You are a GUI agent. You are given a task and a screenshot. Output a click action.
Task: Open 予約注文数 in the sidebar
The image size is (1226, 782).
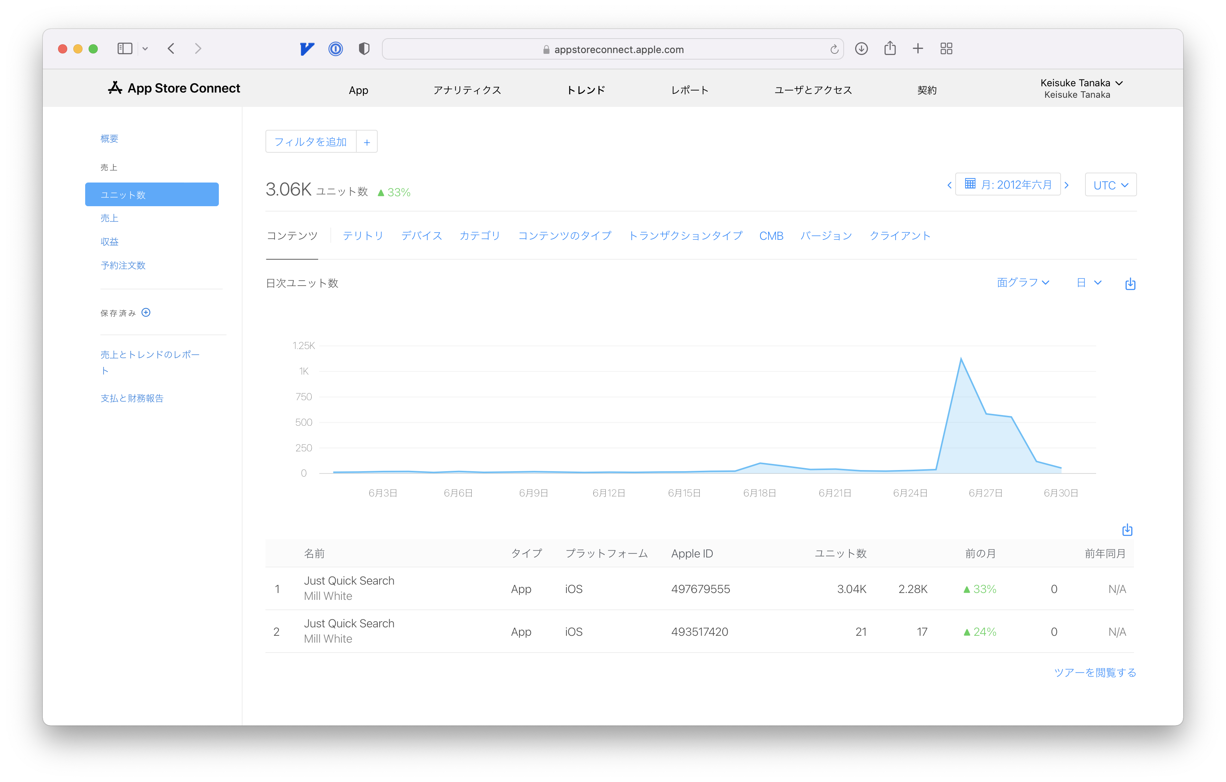coord(123,265)
